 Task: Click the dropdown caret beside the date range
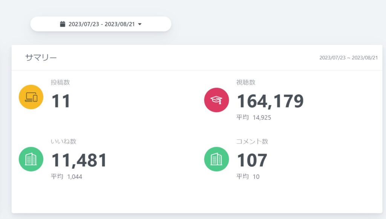coord(140,24)
